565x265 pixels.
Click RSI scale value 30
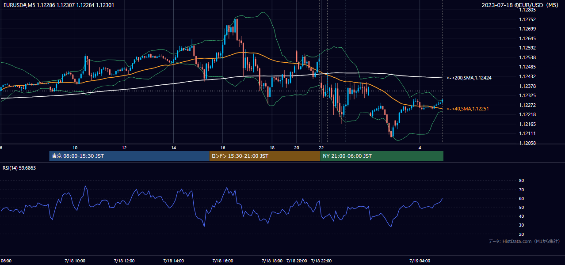pos(521,225)
